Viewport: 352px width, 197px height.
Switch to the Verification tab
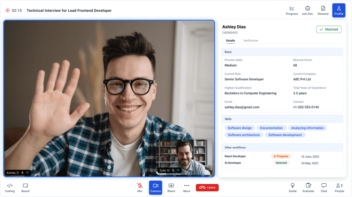pos(251,41)
